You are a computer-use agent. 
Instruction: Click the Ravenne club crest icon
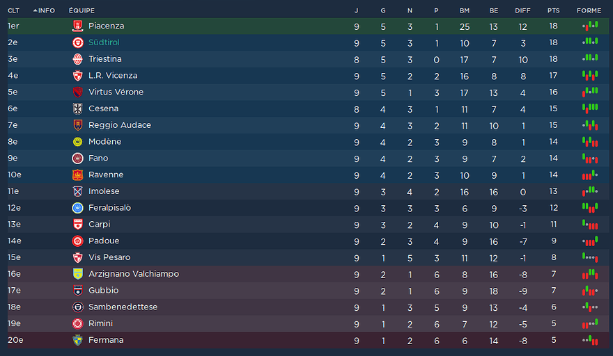click(x=77, y=175)
